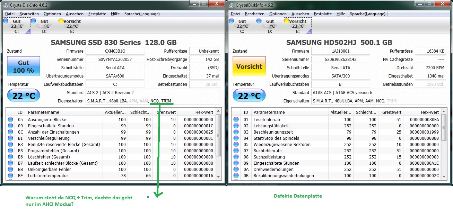Open Datei menu in right window
This screenshot has height=209, width=453.
click(235, 14)
